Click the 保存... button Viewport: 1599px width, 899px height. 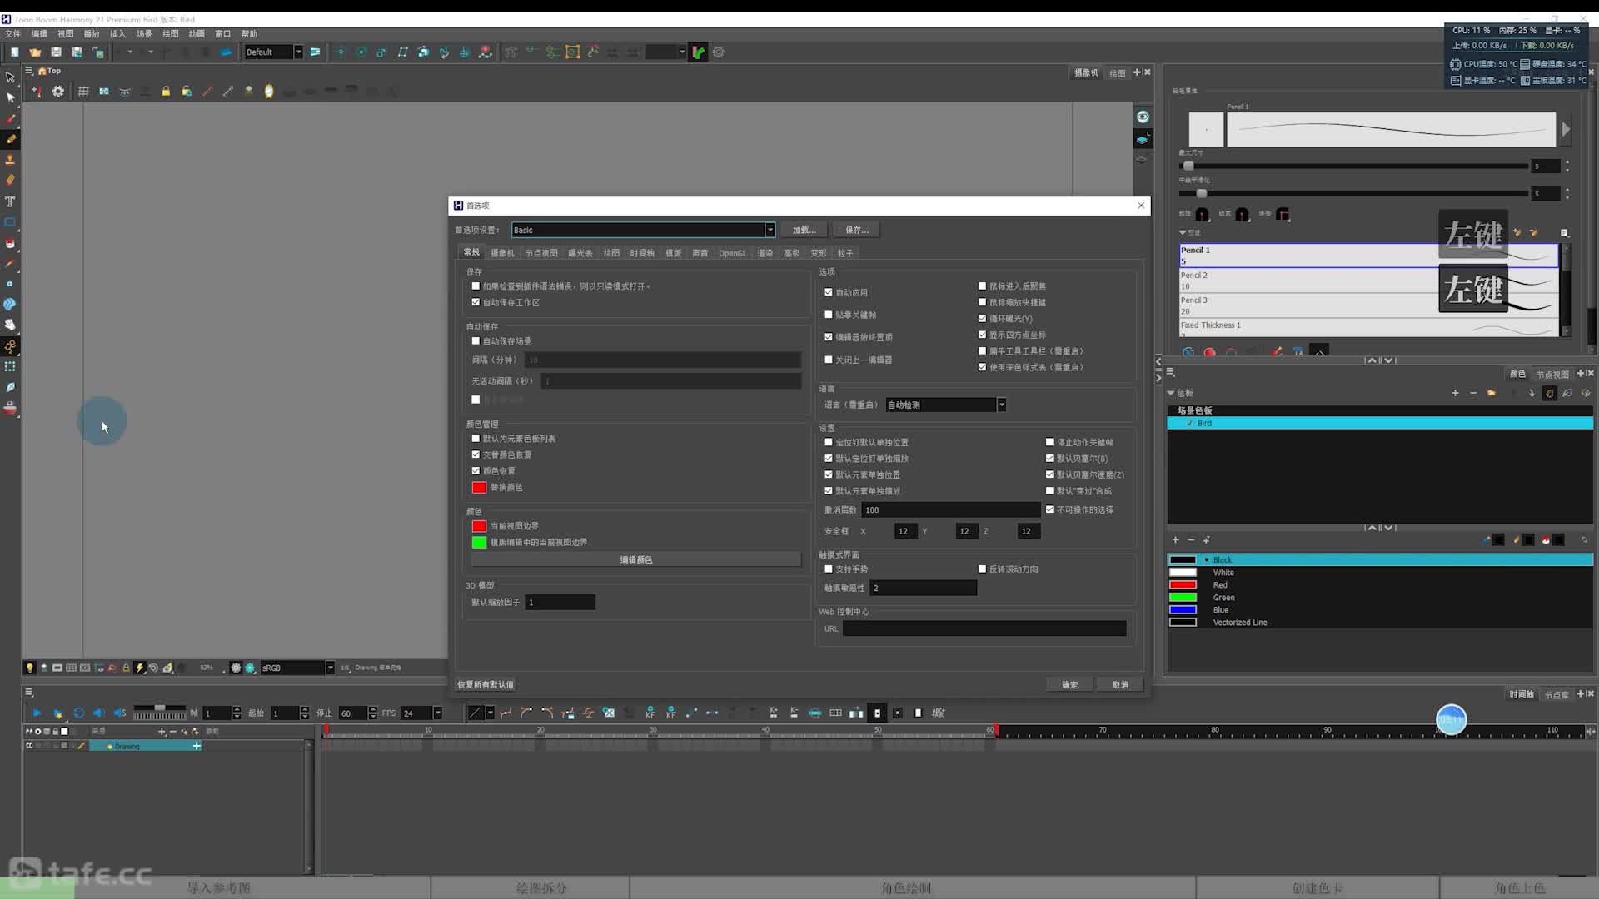coord(857,230)
